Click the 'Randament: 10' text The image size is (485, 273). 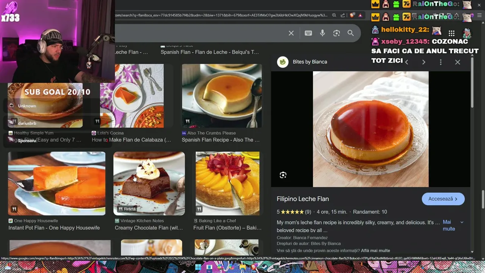tap(370, 212)
